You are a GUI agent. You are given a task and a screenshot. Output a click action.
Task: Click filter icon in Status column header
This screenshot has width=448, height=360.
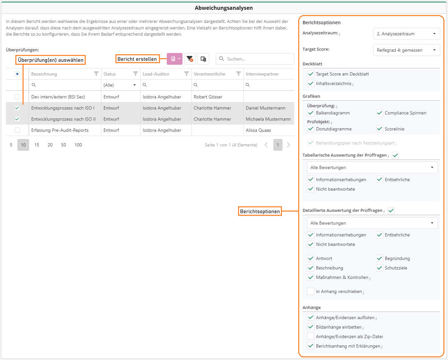tap(135, 74)
